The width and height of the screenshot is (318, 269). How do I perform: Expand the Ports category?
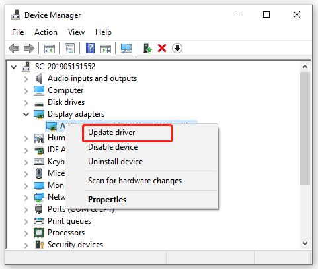click(x=26, y=210)
